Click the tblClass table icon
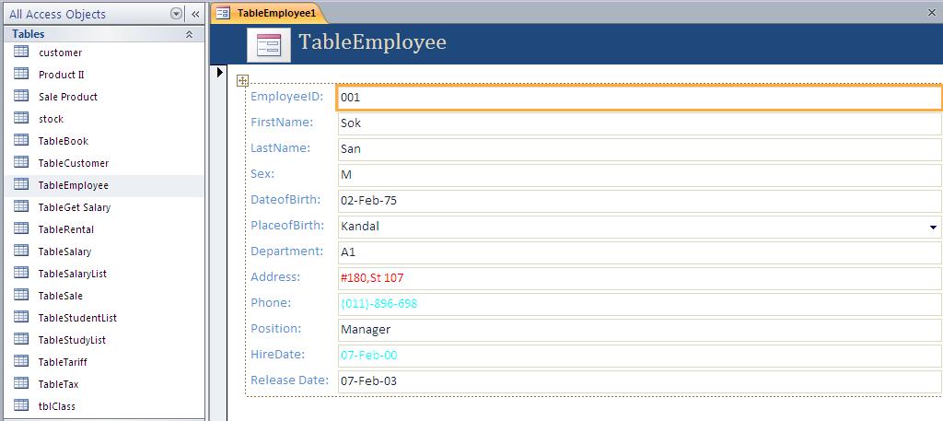Viewport: 943px width, 421px height. tap(21, 406)
